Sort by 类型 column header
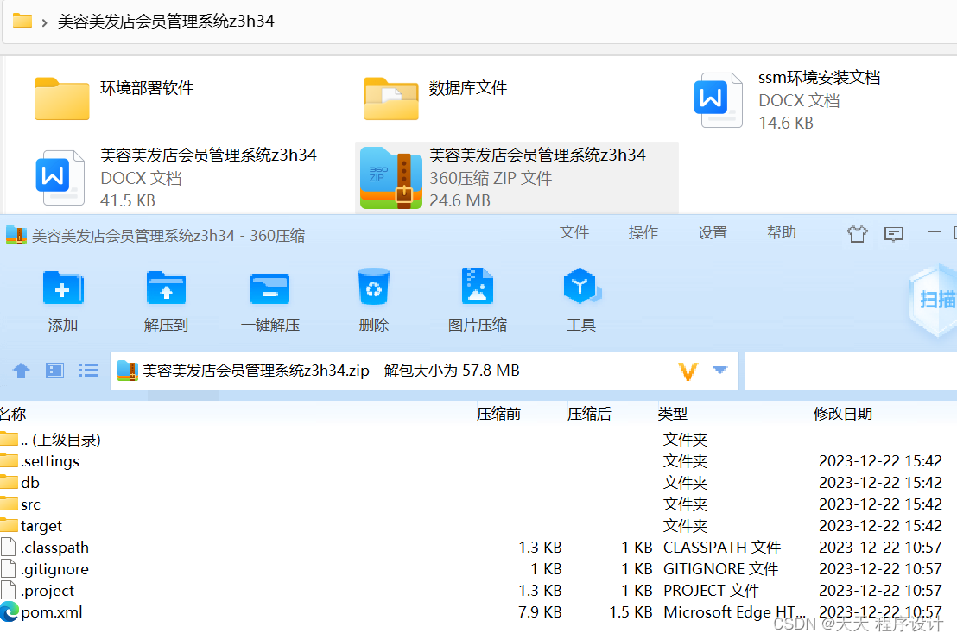The image size is (957, 640). 673,414
